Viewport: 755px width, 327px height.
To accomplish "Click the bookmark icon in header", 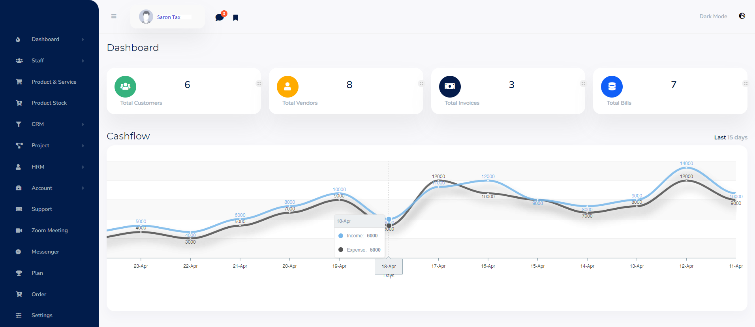I will tap(236, 17).
